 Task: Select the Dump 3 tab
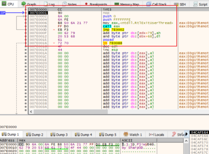coord(59,134)
